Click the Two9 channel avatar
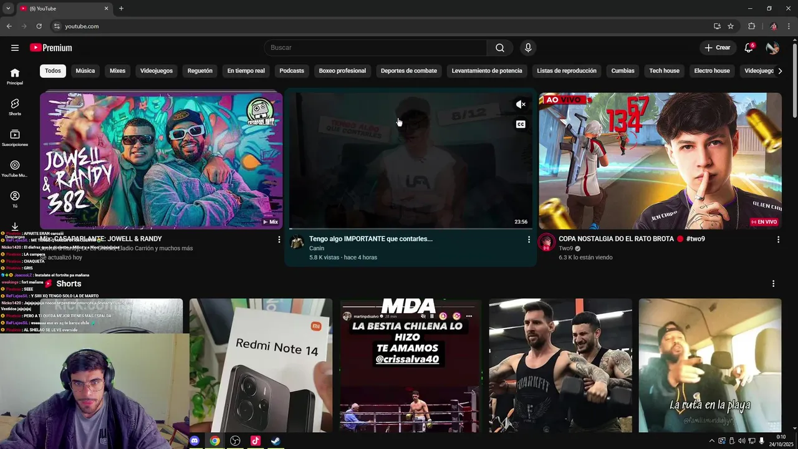Image resolution: width=798 pixels, height=449 pixels. pos(547,243)
